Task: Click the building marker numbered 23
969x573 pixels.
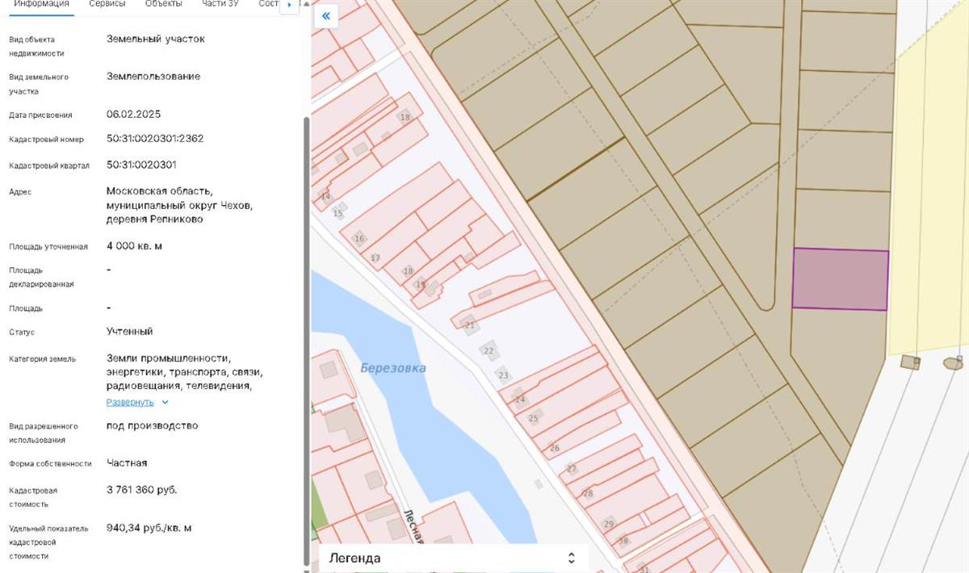Action: click(504, 375)
